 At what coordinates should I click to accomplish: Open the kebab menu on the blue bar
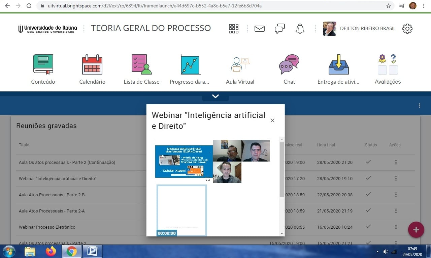point(420,106)
